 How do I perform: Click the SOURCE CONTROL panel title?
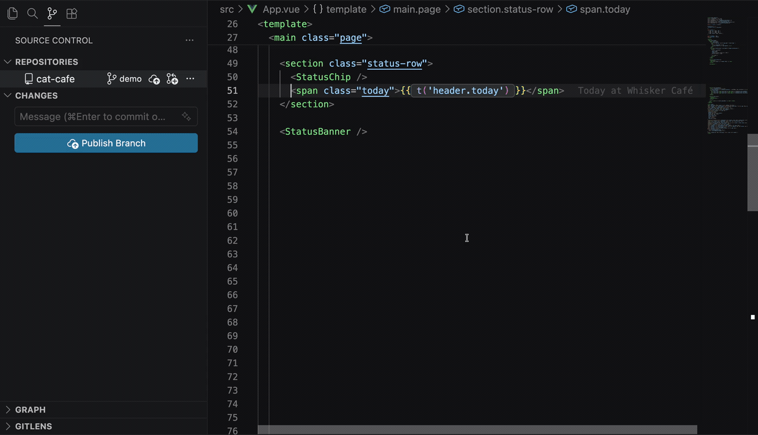(54, 40)
